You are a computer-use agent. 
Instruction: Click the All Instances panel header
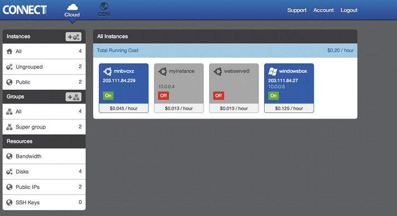pos(225,37)
